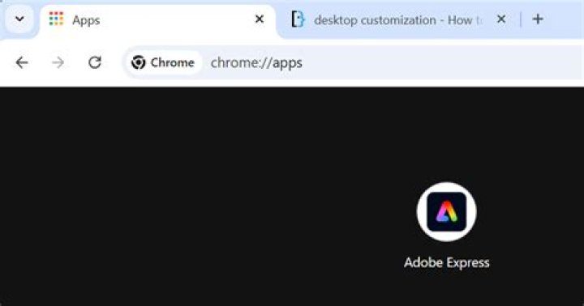This screenshot has height=306, width=584.
Task: Switch to the desktop customization tab
Action: coord(398,19)
